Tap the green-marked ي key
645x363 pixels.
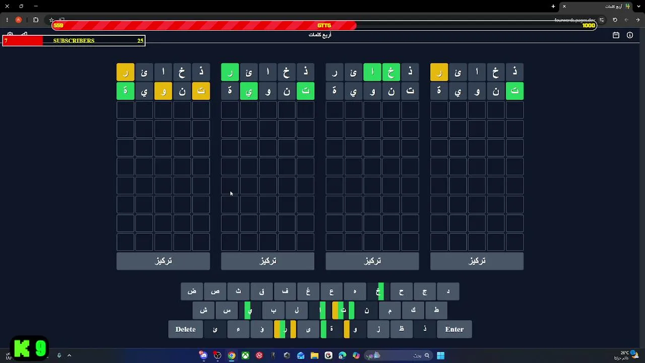tap(250, 311)
